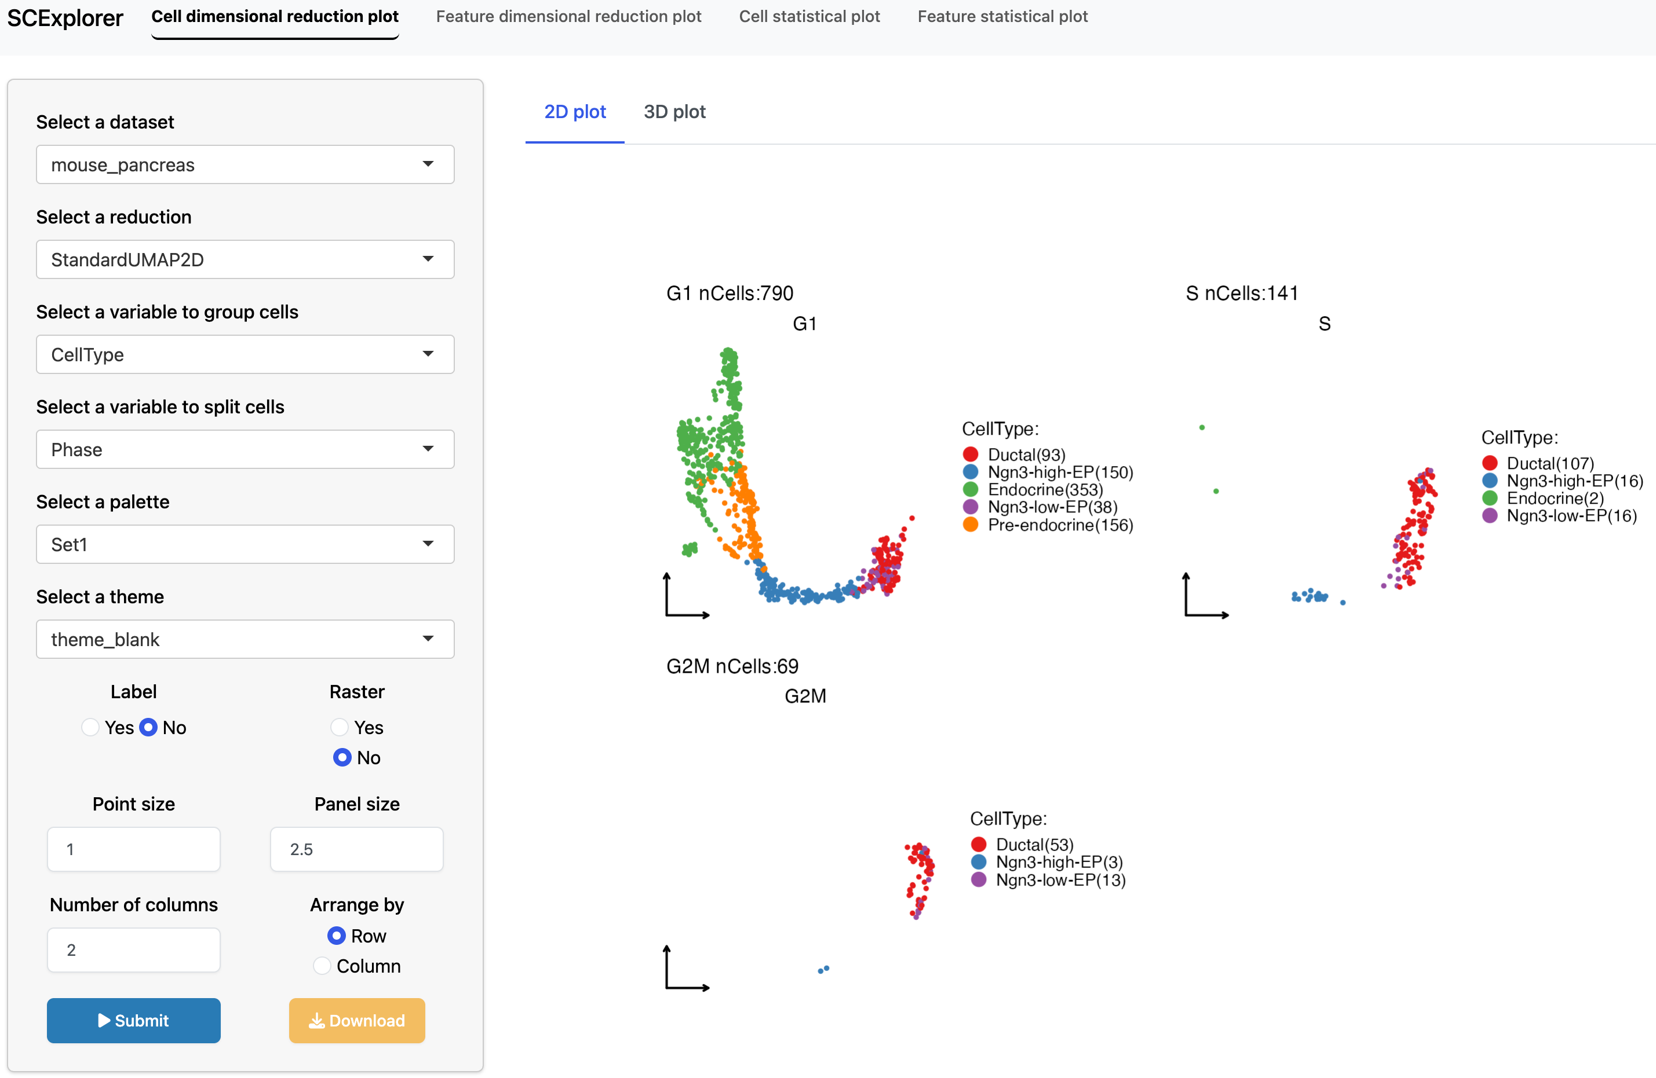Select Raster Yes radio button
Image resolution: width=1656 pixels, height=1078 pixels.
pos(340,727)
